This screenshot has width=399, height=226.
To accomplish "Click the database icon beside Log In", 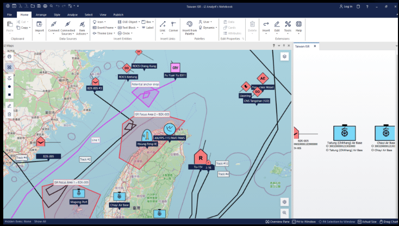I will point(358,7).
